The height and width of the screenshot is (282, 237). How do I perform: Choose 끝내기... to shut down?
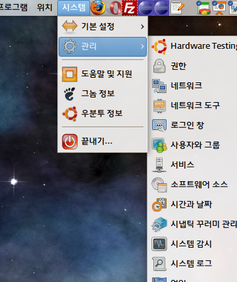(x=103, y=142)
